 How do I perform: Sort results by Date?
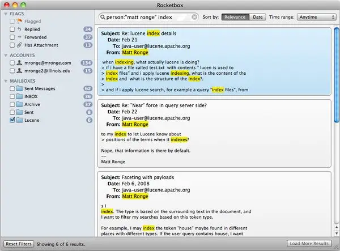pyautogui.click(x=258, y=17)
